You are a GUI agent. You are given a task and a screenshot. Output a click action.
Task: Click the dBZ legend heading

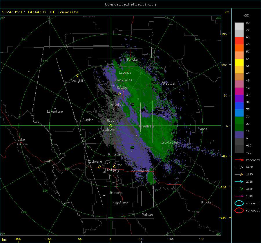pos(246,16)
